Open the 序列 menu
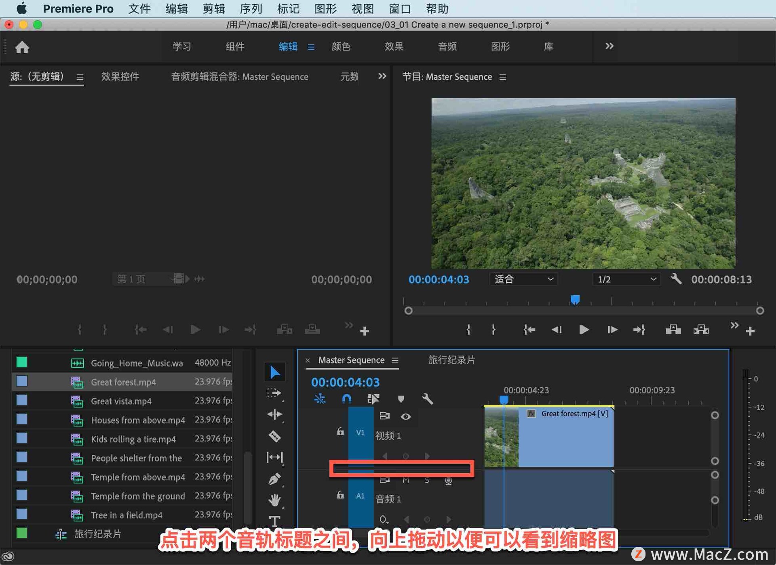This screenshot has height=565, width=776. (251, 8)
